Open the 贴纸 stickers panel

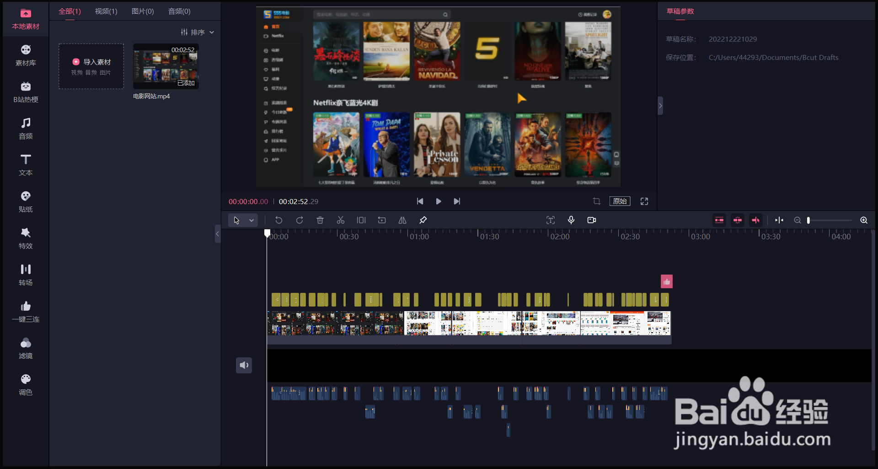[x=26, y=202]
